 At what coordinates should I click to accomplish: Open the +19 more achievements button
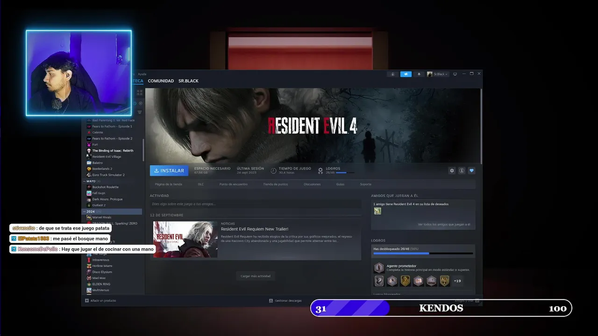pos(457,281)
